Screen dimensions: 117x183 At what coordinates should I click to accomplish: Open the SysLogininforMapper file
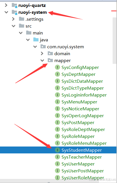[x=84, y=95]
